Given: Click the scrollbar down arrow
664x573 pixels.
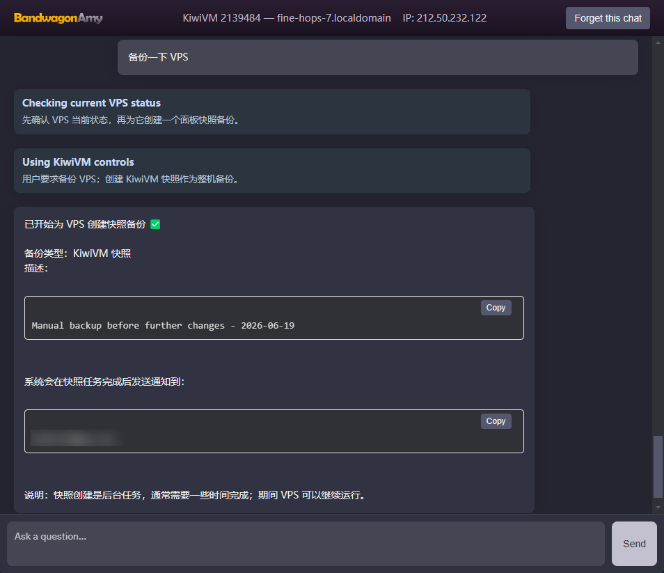Looking at the screenshot, I should [658, 507].
